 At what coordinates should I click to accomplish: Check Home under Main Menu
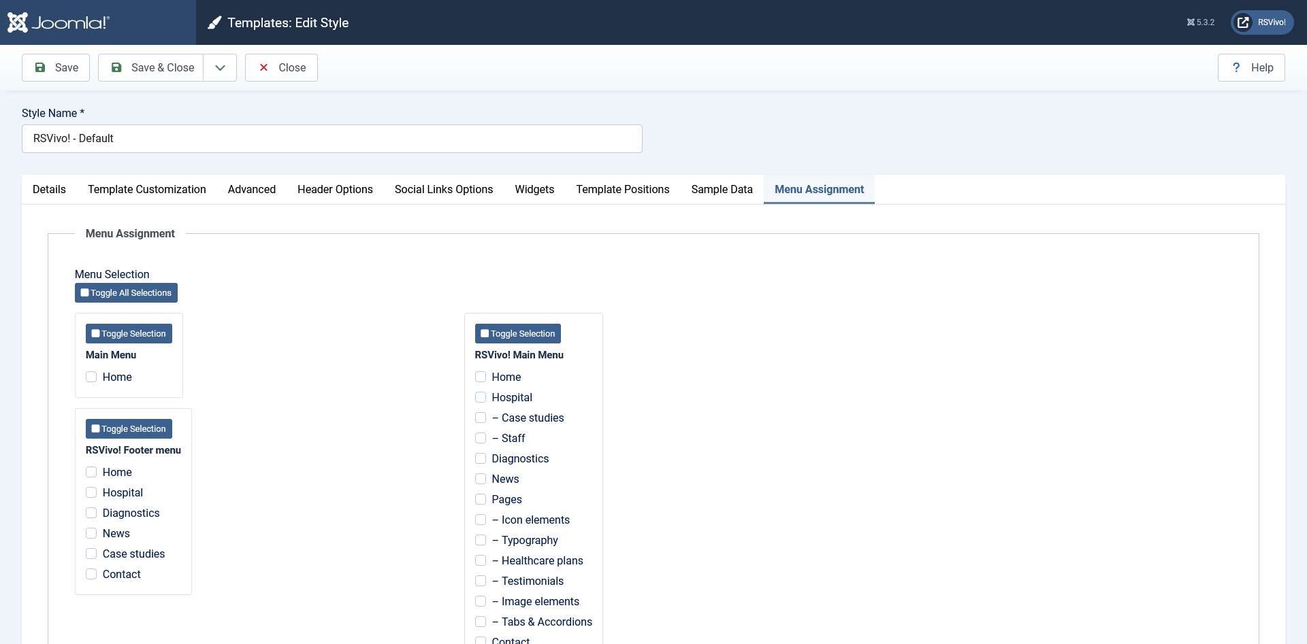(91, 377)
